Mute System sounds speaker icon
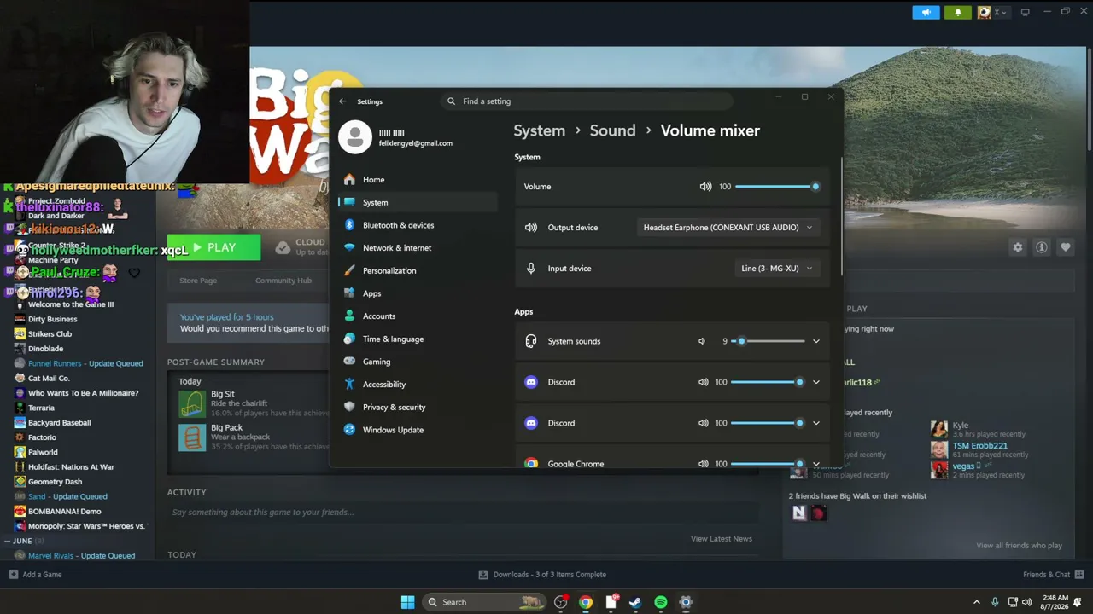Screen dimensions: 1093x614 702,341
